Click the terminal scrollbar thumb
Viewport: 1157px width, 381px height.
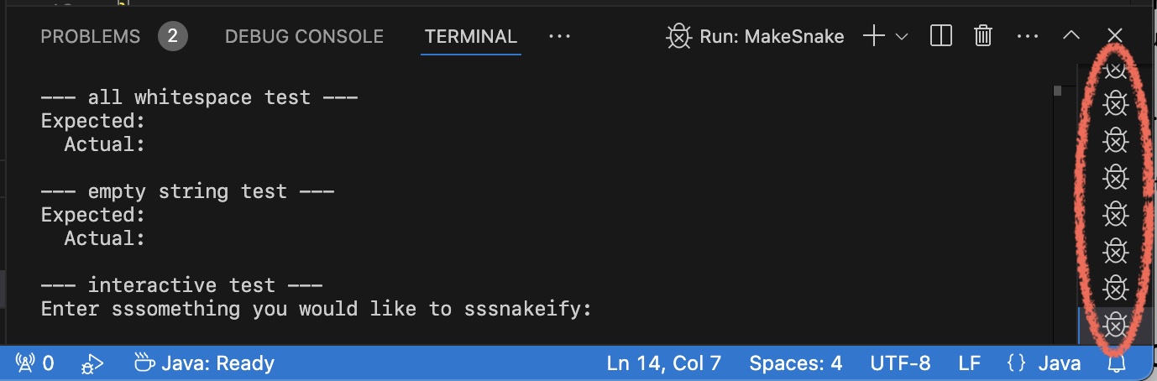(x=1058, y=91)
